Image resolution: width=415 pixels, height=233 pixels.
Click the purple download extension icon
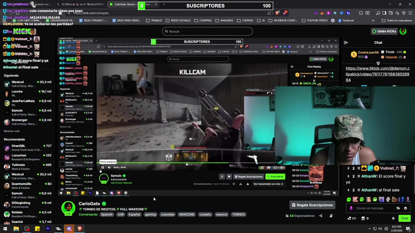[x=328, y=13]
